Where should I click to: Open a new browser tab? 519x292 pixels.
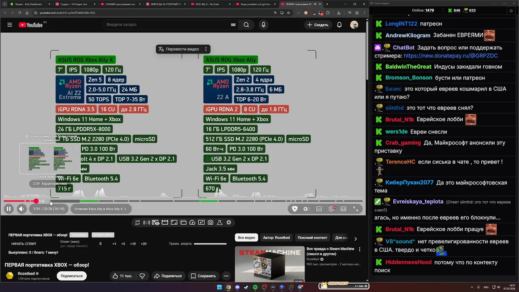coord(327,4)
